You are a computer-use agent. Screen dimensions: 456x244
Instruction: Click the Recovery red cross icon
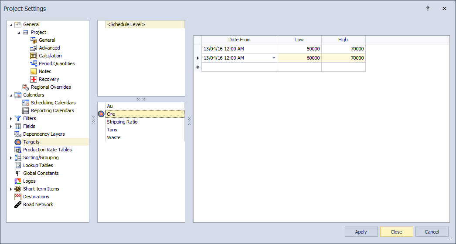point(34,79)
